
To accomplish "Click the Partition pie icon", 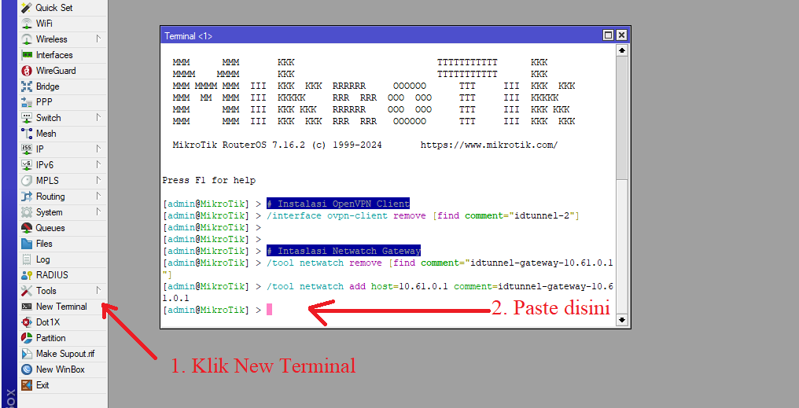I will 27,338.
